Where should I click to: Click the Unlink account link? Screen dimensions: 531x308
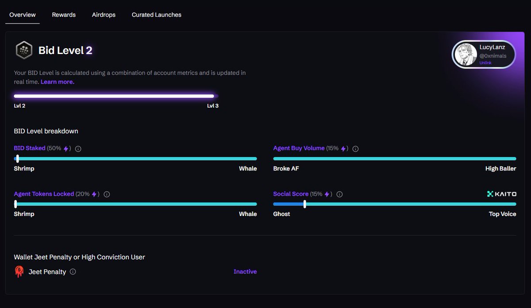pyautogui.click(x=485, y=63)
